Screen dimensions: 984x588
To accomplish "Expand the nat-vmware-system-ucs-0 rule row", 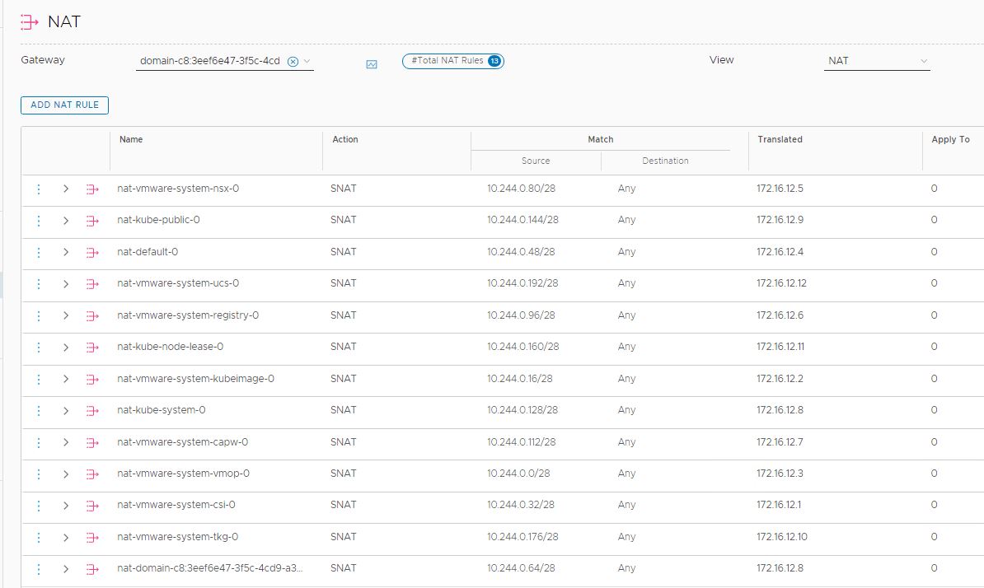I will [66, 283].
